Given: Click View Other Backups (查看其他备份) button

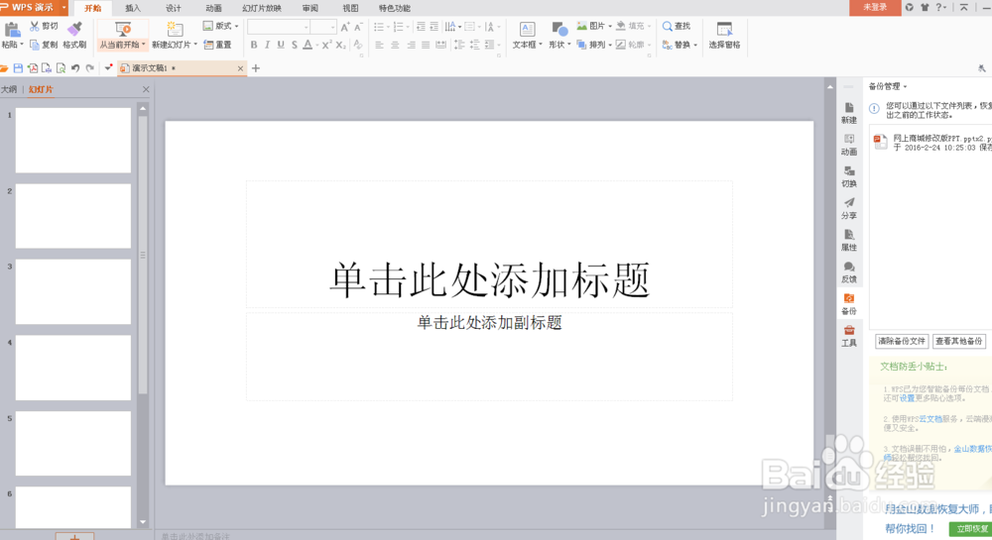Looking at the screenshot, I should coord(958,341).
